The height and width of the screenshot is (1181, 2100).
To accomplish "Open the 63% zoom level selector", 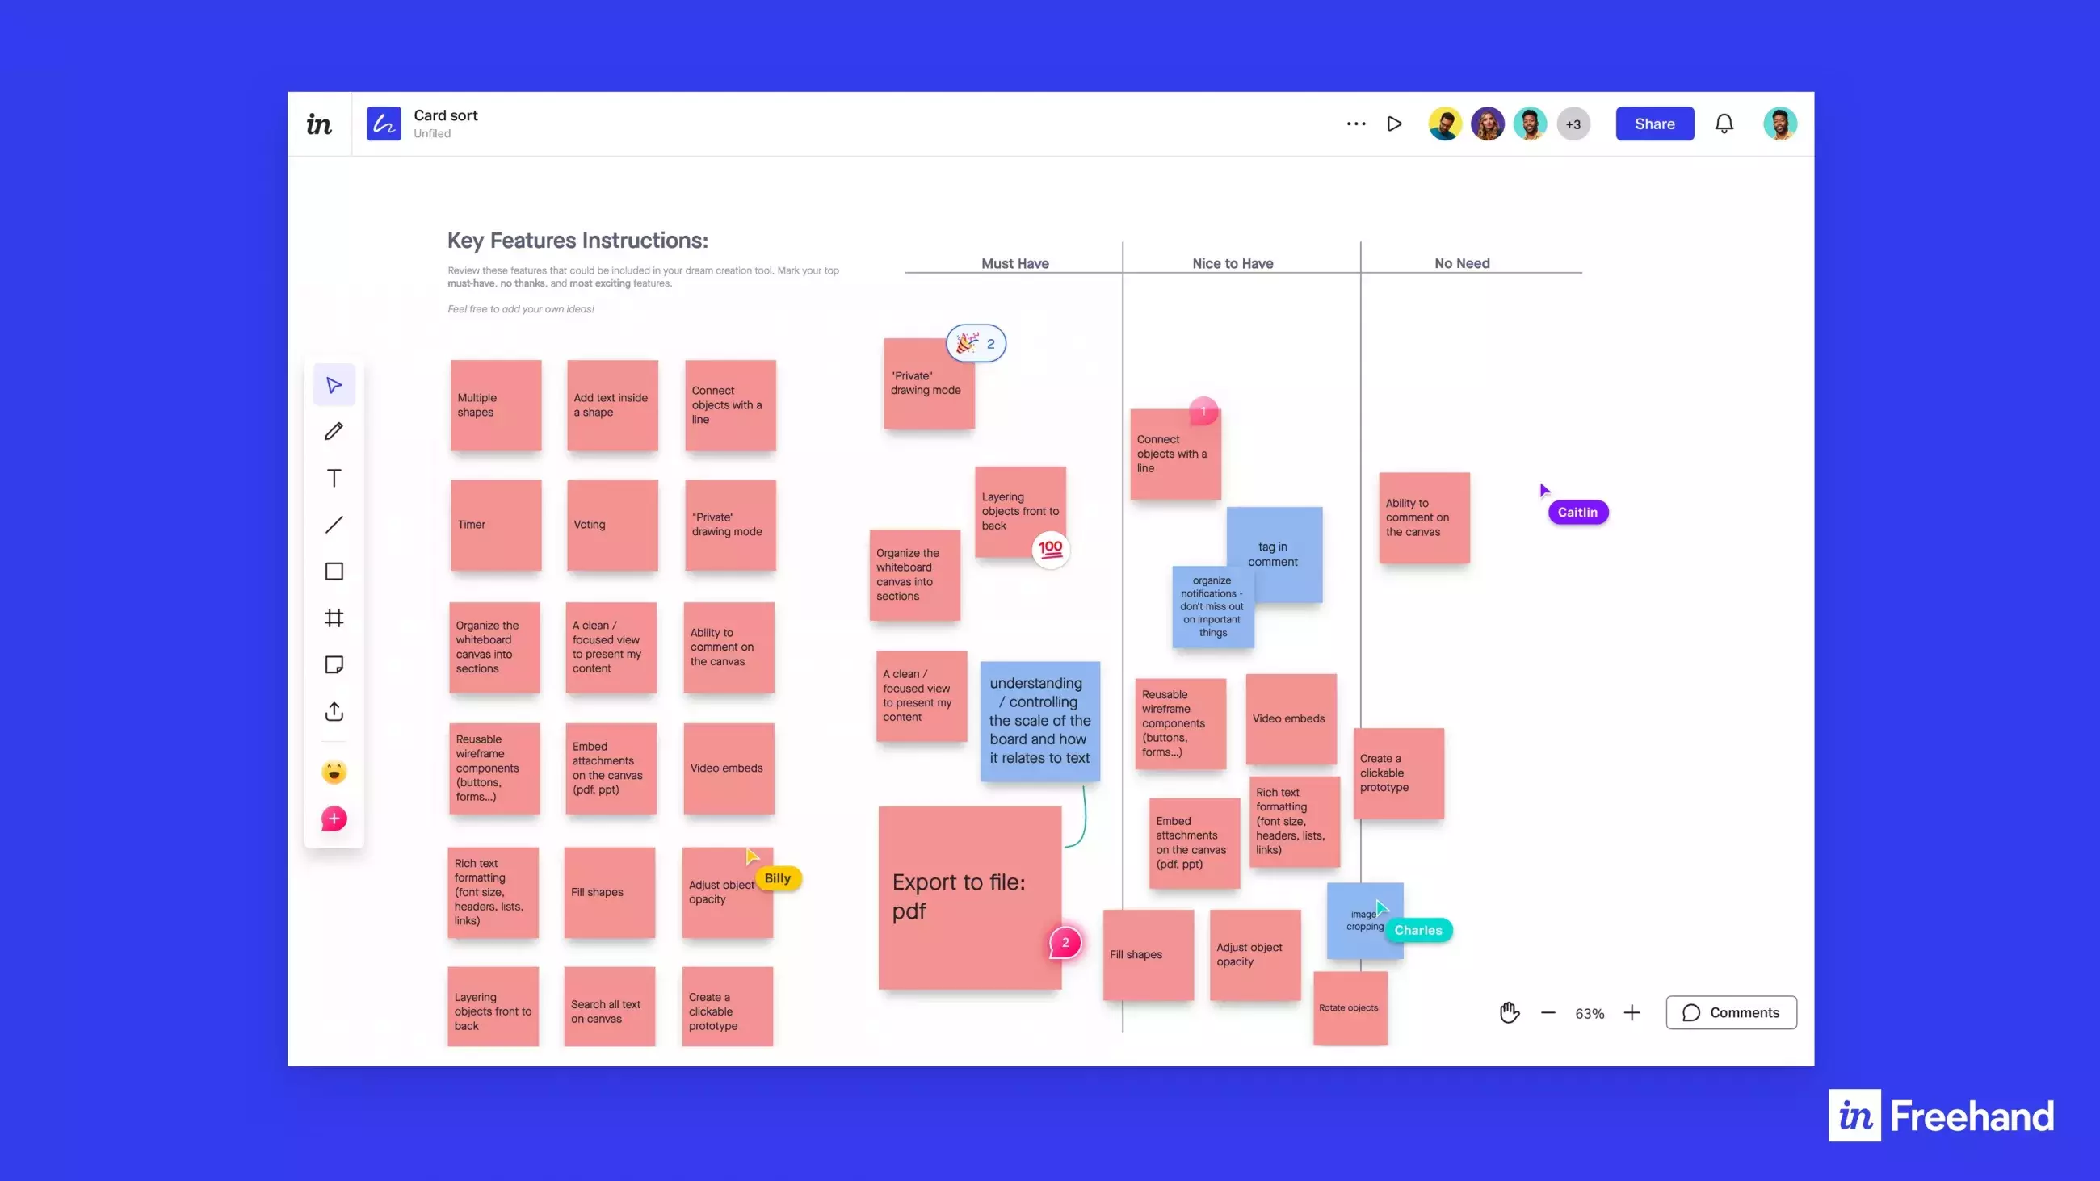I will [1589, 1013].
